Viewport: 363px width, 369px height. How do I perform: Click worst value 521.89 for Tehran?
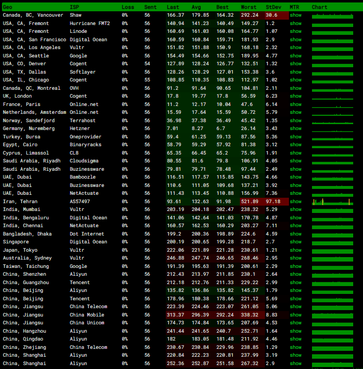(250, 202)
